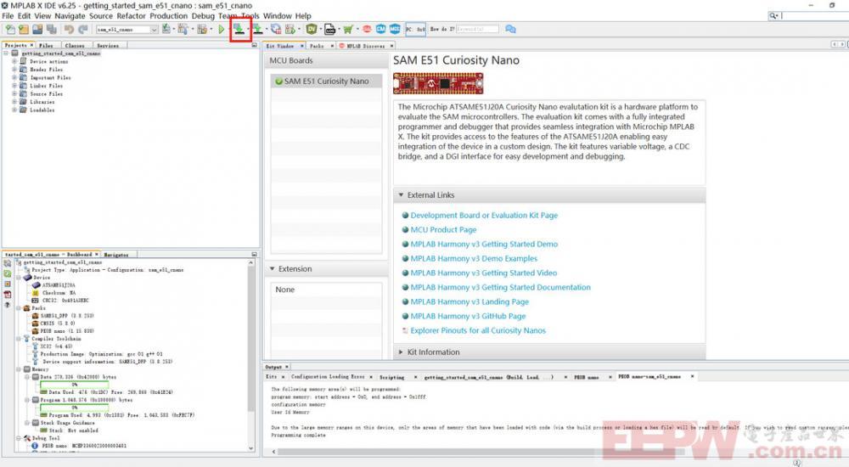Open the Production menu
849x467 pixels.
tap(168, 16)
